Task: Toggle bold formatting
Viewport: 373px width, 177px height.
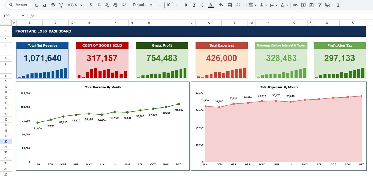Action: pyautogui.click(x=186, y=5)
